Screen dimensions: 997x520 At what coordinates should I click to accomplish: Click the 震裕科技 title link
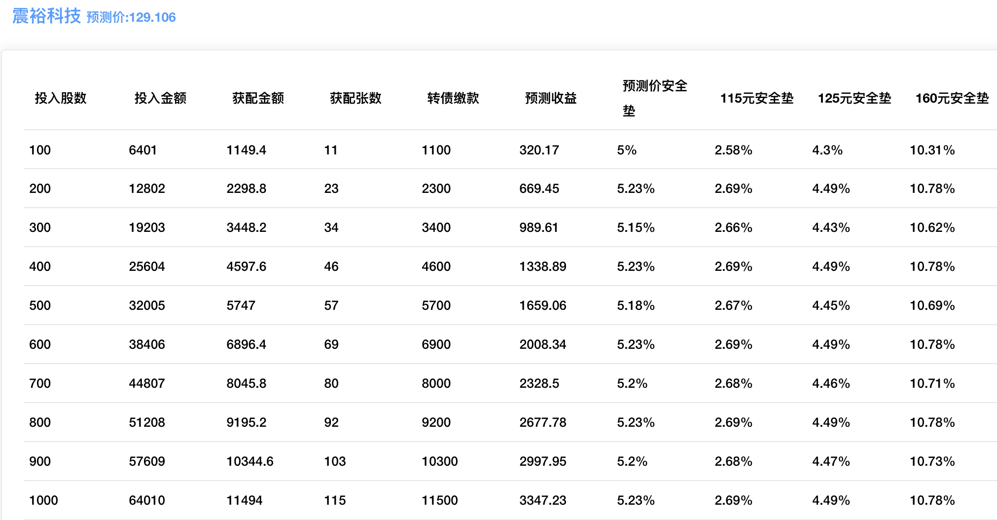pyautogui.click(x=46, y=16)
